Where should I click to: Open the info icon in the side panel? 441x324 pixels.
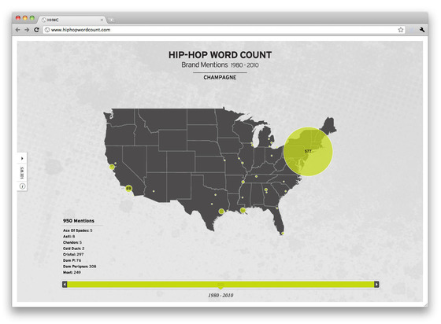[23, 186]
